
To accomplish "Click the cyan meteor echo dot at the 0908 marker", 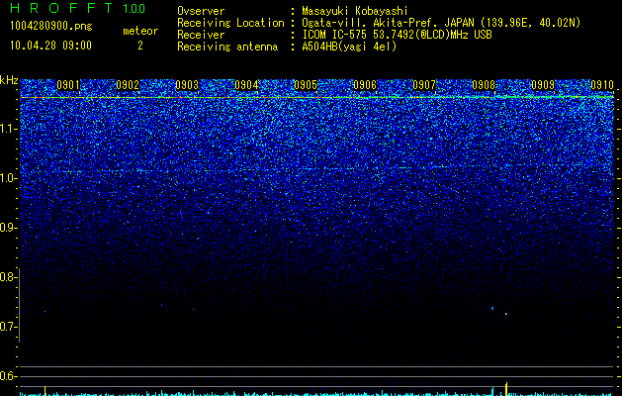I will [x=492, y=308].
